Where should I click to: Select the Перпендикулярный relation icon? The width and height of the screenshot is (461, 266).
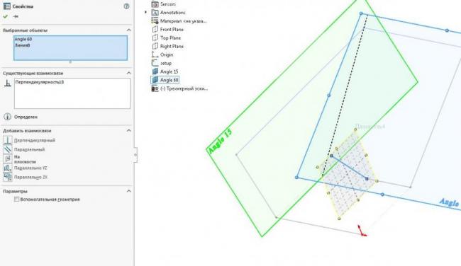(x=8, y=140)
